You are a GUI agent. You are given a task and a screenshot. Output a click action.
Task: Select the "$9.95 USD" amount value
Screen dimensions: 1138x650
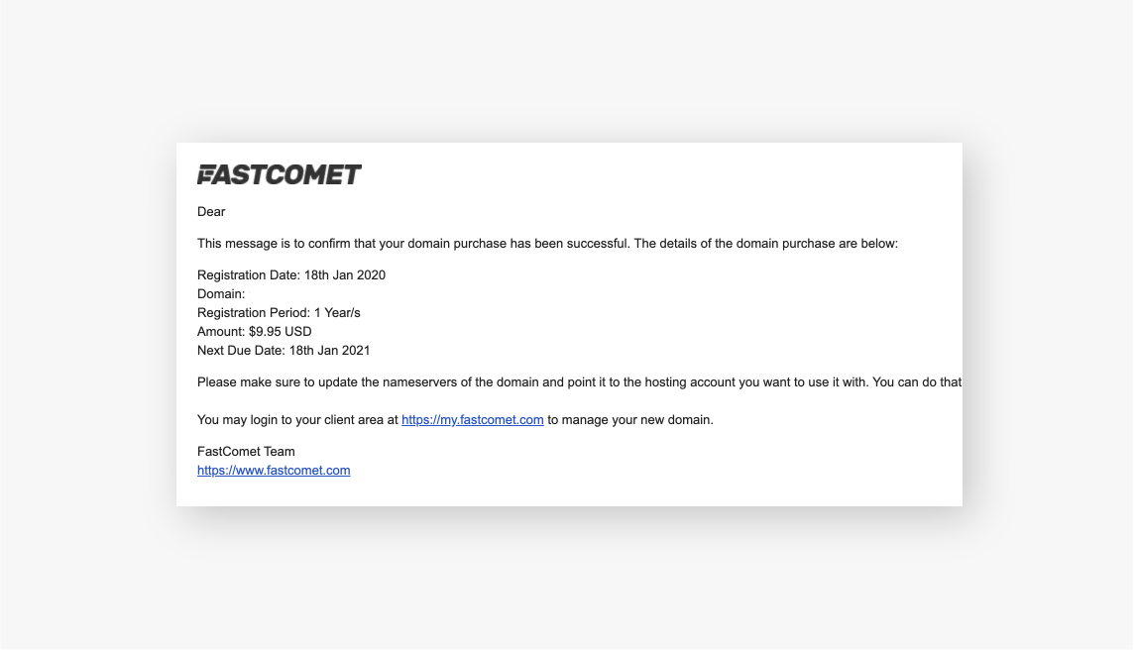pyautogui.click(x=281, y=332)
